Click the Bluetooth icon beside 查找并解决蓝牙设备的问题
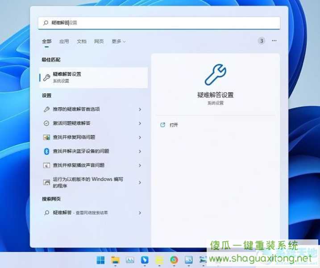 click(46, 151)
